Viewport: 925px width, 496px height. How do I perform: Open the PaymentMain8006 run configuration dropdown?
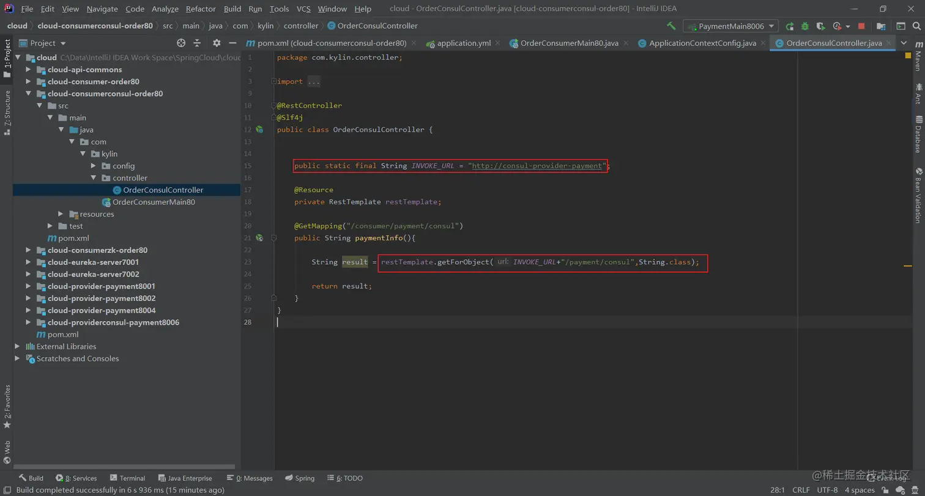[732, 26]
